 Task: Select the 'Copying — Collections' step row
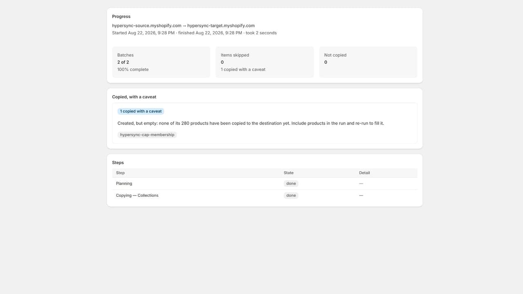(x=265, y=196)
